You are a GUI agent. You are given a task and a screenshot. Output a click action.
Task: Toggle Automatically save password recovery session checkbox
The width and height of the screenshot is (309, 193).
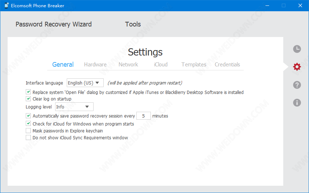coord(28,116)
